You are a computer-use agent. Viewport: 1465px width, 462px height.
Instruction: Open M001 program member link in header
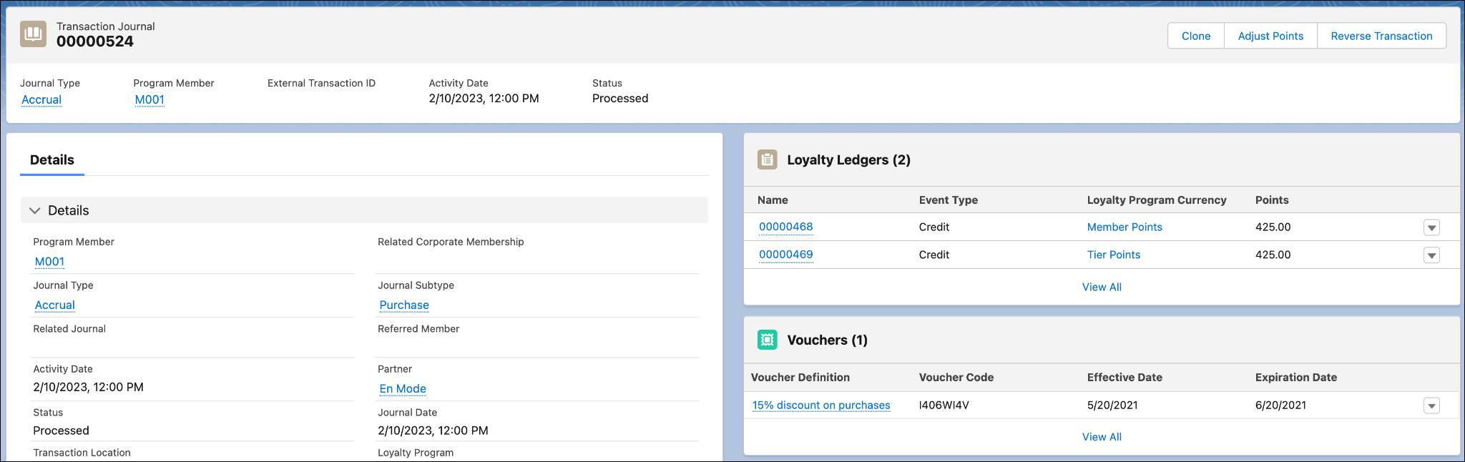(x=150, y=99)
